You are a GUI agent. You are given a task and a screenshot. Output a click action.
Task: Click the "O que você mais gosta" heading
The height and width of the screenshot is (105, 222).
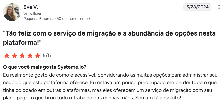(29, 67)
